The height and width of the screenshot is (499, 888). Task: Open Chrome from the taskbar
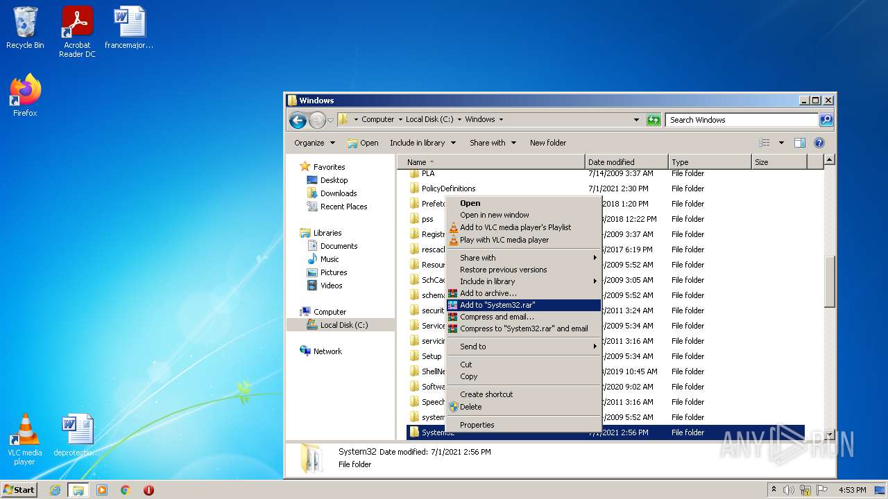[126, 490]
